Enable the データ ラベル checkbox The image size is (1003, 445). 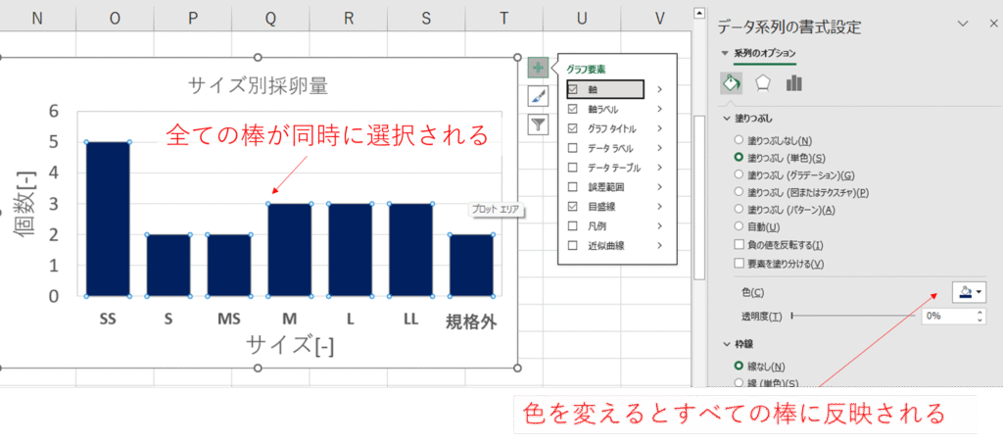tap(572, 147)
